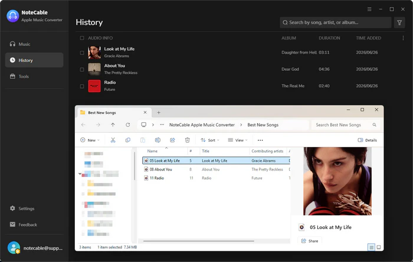
Task: Click the Look at My Life album cover
Action: pos(94,53)
